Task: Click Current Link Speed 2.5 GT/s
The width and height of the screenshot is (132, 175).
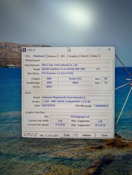Action: point(60,125)
